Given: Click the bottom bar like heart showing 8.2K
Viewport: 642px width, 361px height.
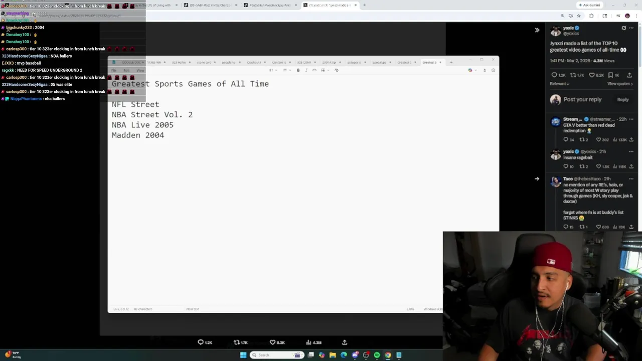Looking at the screenshot, I should tap(272, 342).
